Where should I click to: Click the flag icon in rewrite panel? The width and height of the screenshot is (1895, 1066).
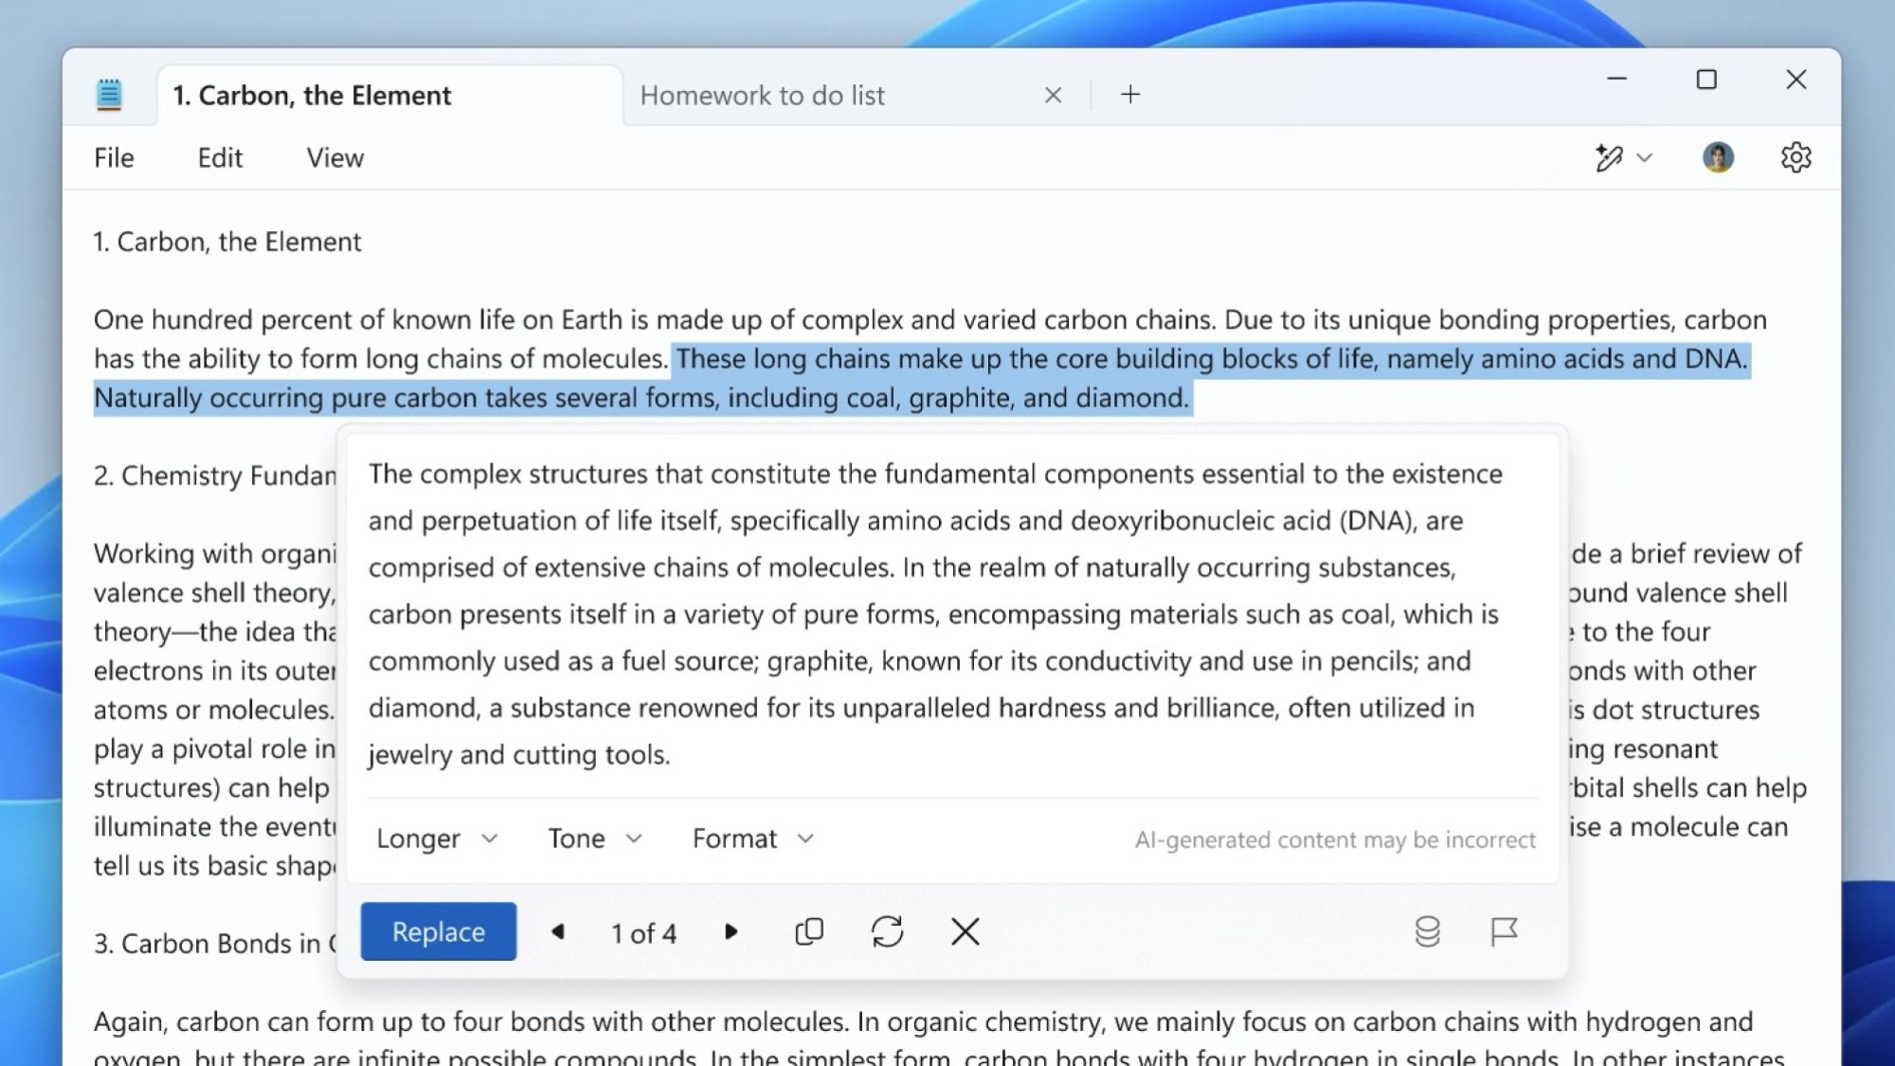click(x=1504, y=930)
